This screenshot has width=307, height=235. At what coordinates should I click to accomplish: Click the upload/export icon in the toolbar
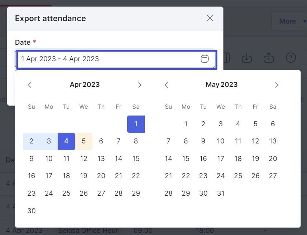click(269, 58)
